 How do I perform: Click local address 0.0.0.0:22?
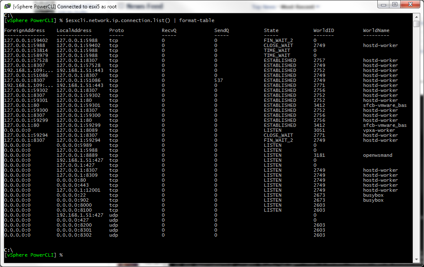(x=71, y=195)
